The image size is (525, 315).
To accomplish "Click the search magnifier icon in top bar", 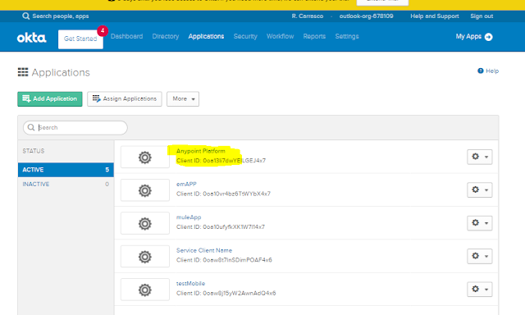I will click(25, 16).
